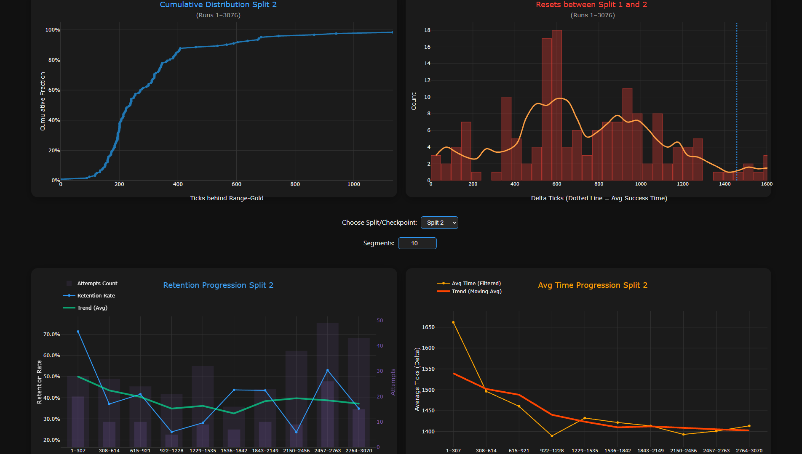Toggle Attempts Count legend entry
802x454 pixels.
[x=92, y=284]
